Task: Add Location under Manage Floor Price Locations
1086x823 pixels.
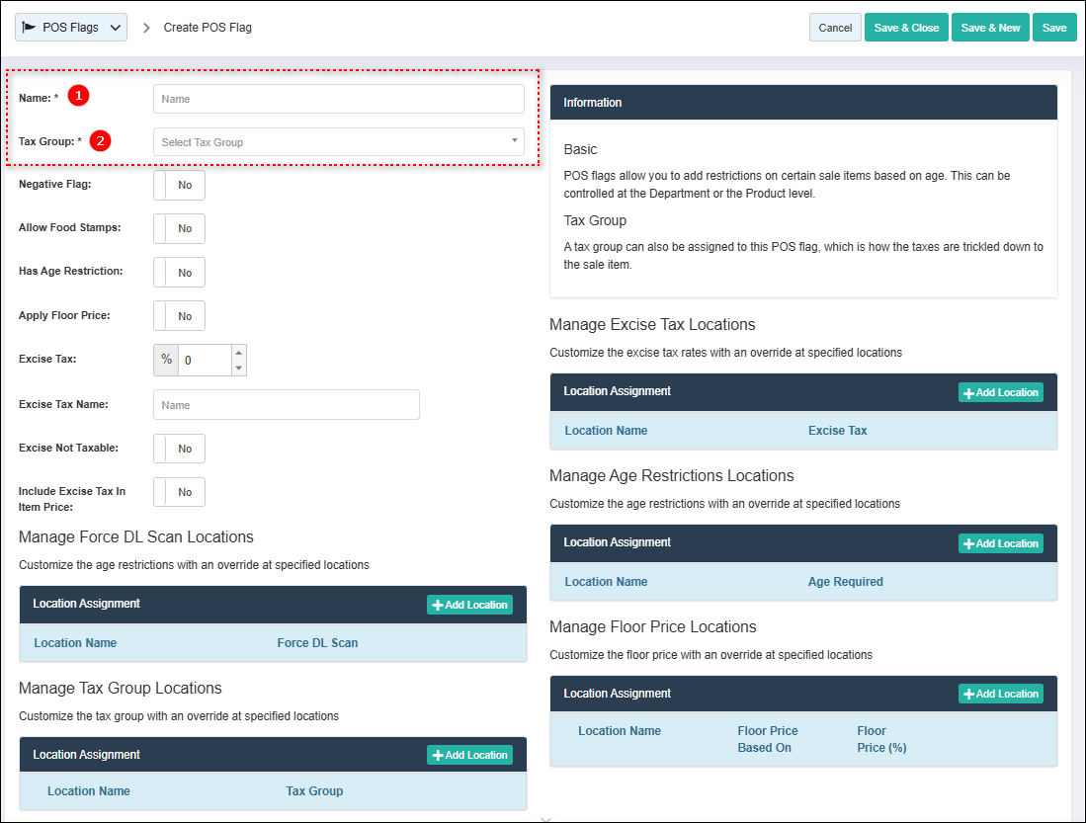Action: pyautogui.click(x=1001, y=694)
